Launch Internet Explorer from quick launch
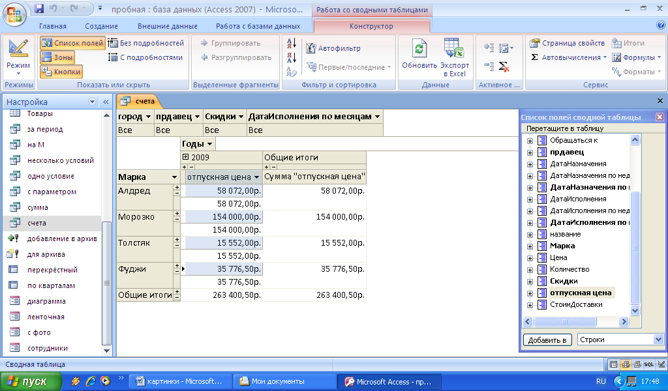Viewport: 668px width, 391px height. [90, 381]
